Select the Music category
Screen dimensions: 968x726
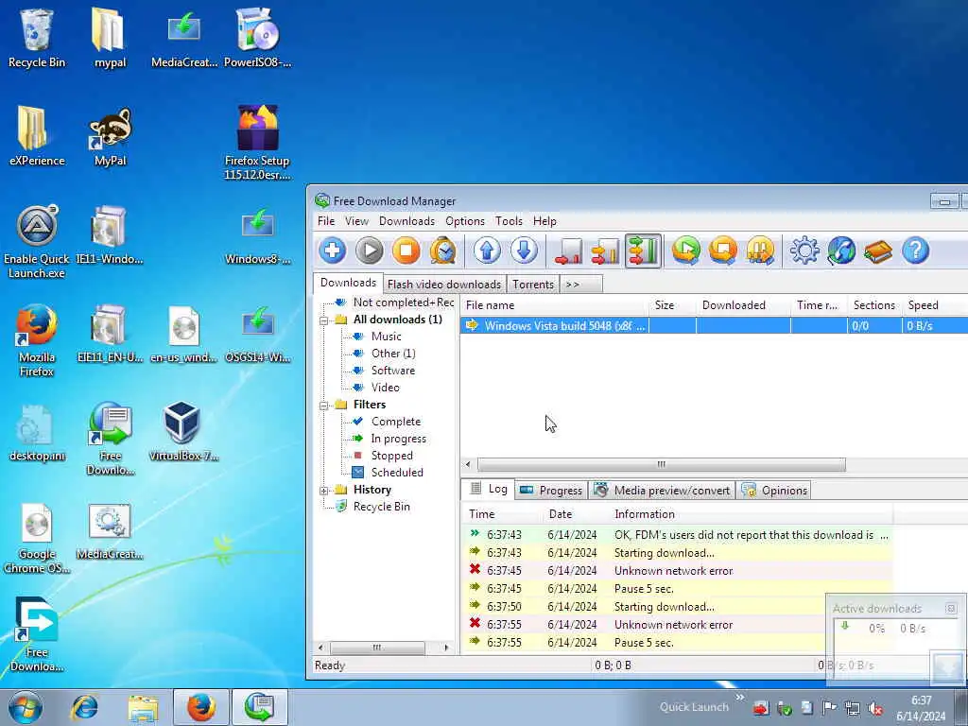pyautogui.click(x=386, y=337)
